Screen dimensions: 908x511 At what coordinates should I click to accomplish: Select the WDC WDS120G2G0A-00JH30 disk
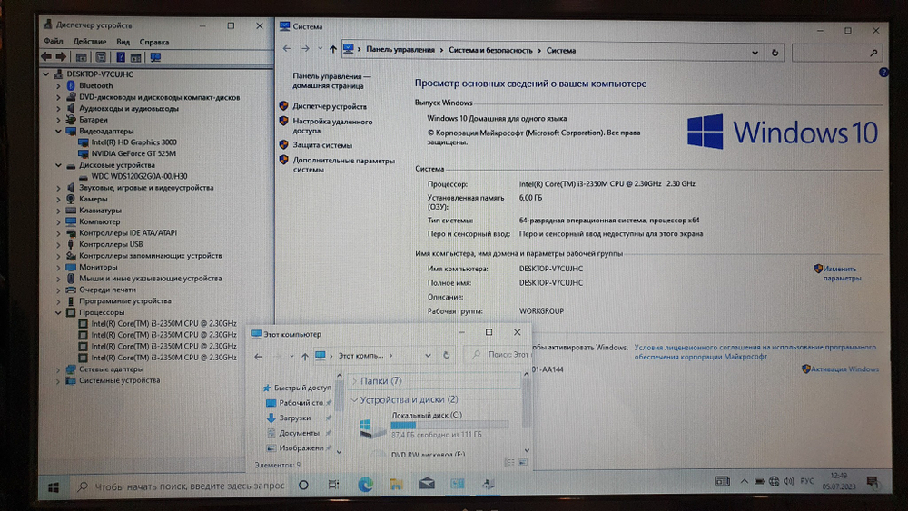point(139,176)
